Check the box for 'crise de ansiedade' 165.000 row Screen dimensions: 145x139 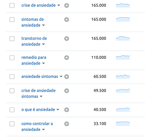(x=12, y=6)
